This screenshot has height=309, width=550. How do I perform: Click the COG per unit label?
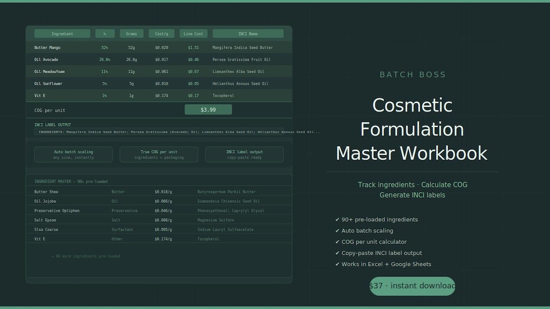(50, 110)
